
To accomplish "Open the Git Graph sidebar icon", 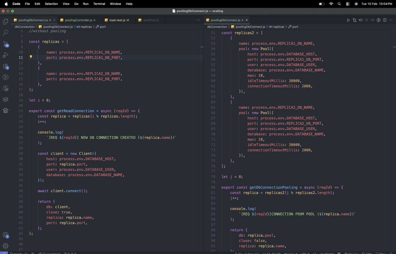I will pos(5,77).
